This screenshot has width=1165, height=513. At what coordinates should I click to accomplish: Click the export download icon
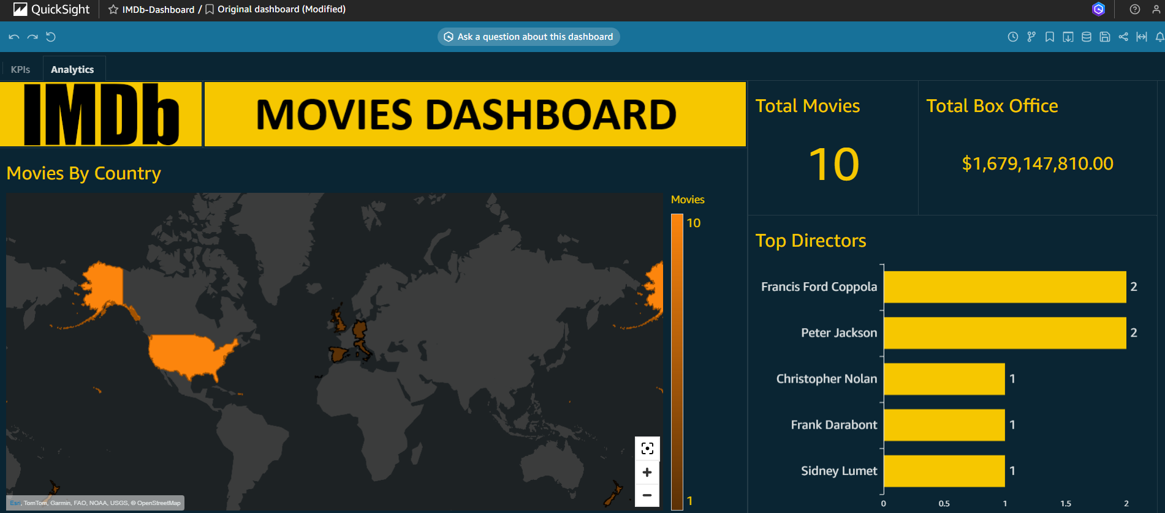click(1068, 37)
